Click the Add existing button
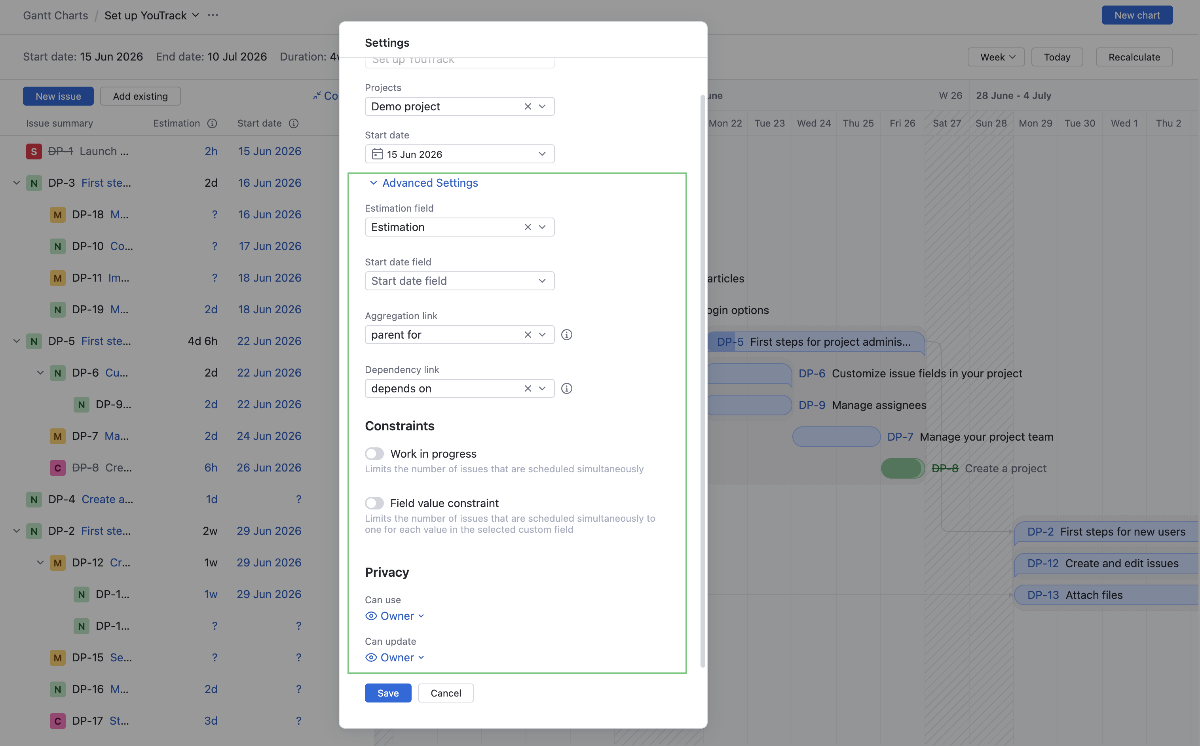Viewport: 1200px width, 746px height. pos(140,96)
